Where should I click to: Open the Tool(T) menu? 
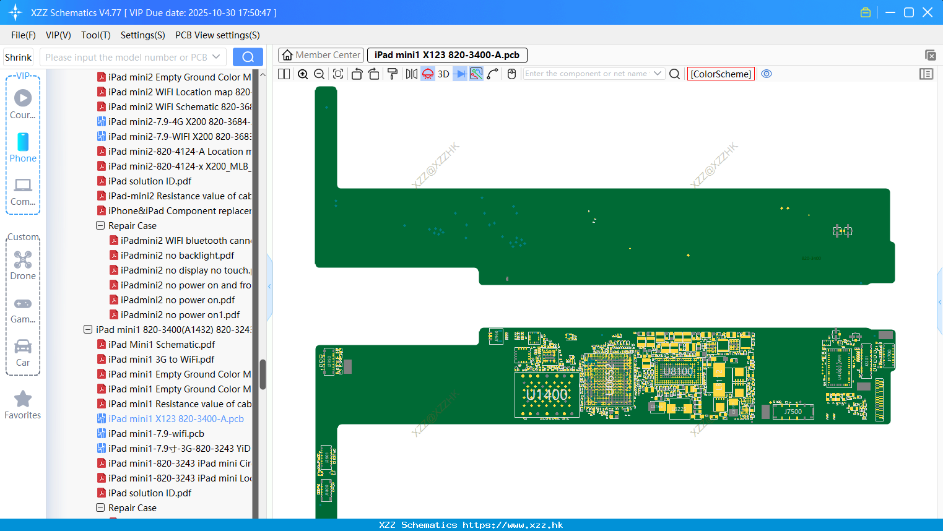(96, 35)
